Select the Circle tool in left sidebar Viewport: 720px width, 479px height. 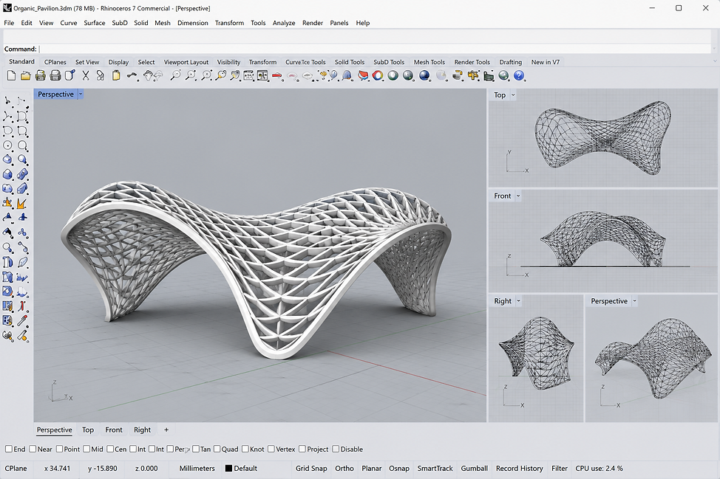point(8,145)
